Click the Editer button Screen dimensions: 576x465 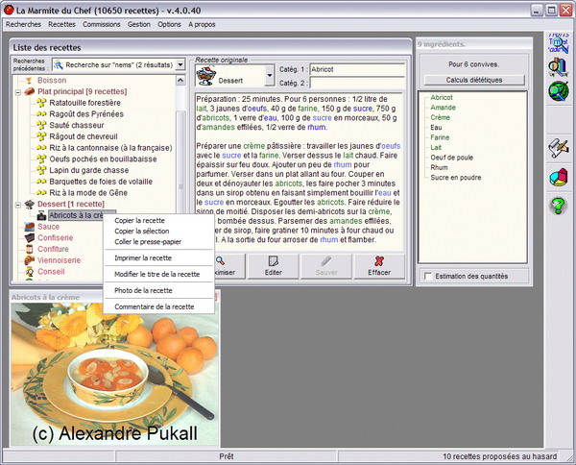click(x=274, y=266)
